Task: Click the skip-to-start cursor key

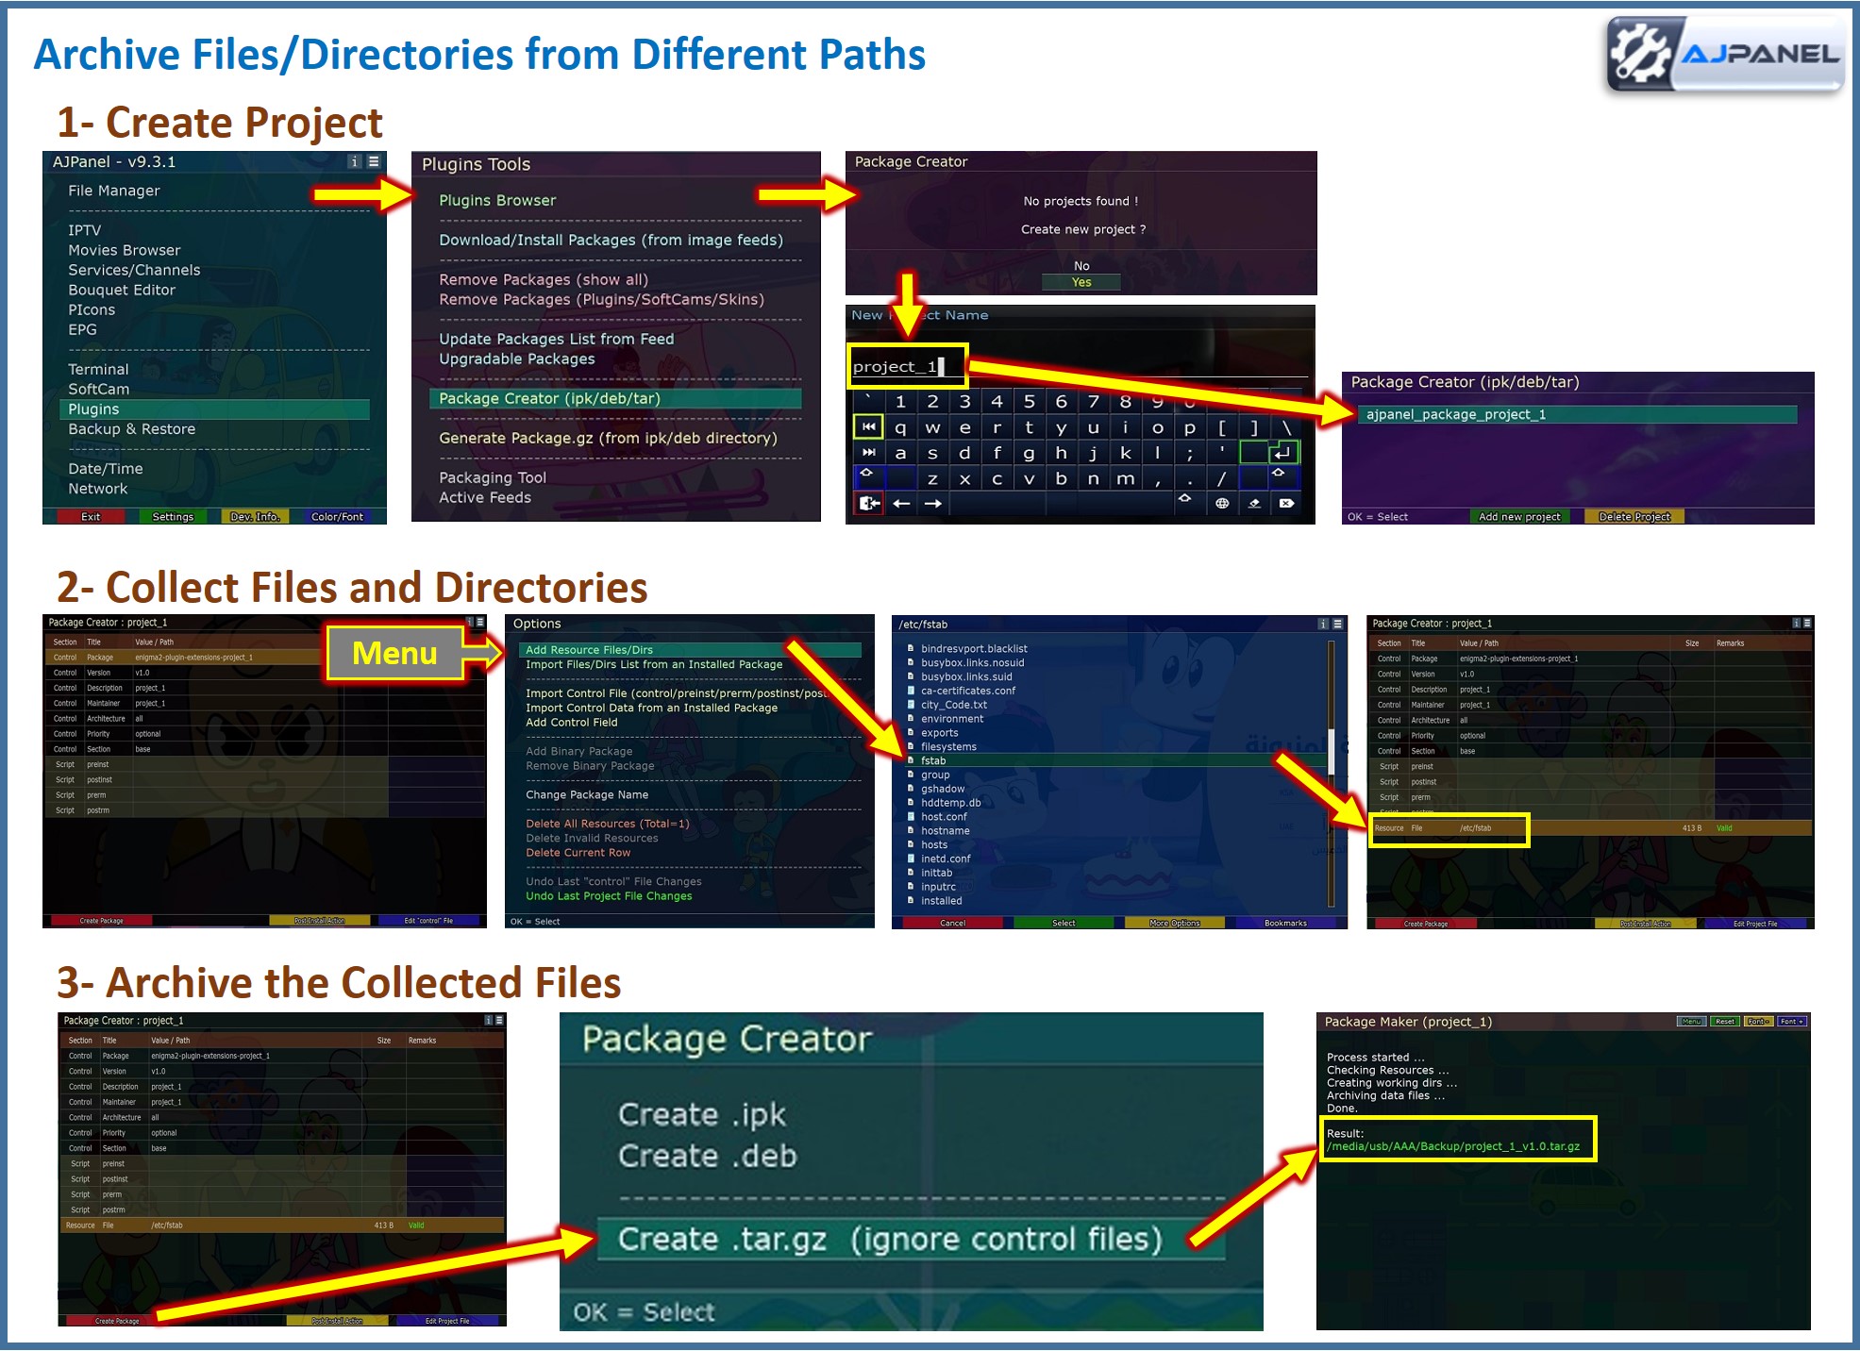Action: coord(868,427)
